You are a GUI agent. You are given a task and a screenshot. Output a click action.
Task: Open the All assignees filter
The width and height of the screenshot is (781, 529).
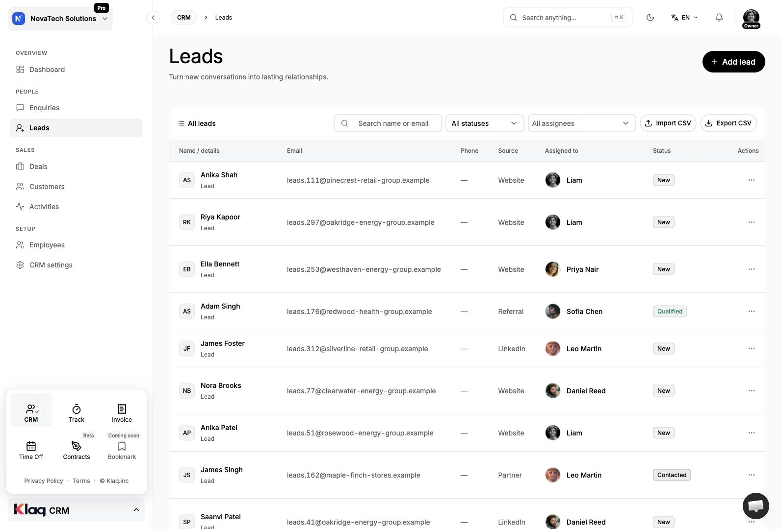581,123
